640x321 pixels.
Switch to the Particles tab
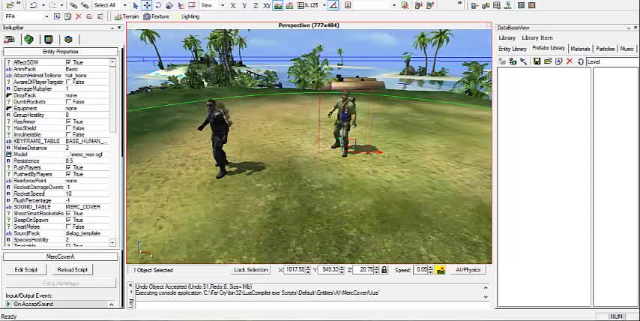(605, 49)
